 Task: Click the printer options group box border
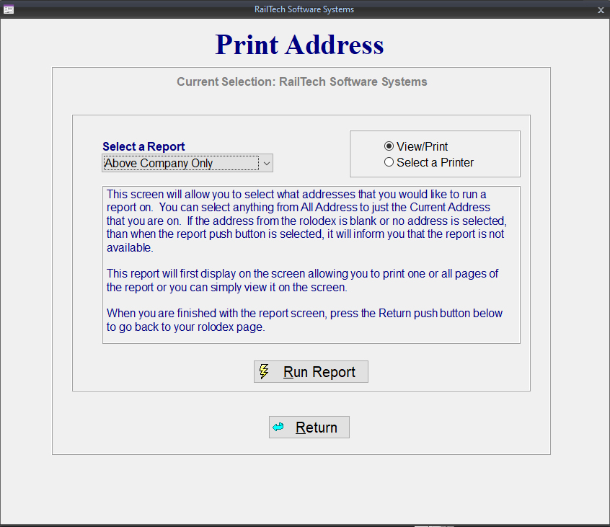(435, 131)
